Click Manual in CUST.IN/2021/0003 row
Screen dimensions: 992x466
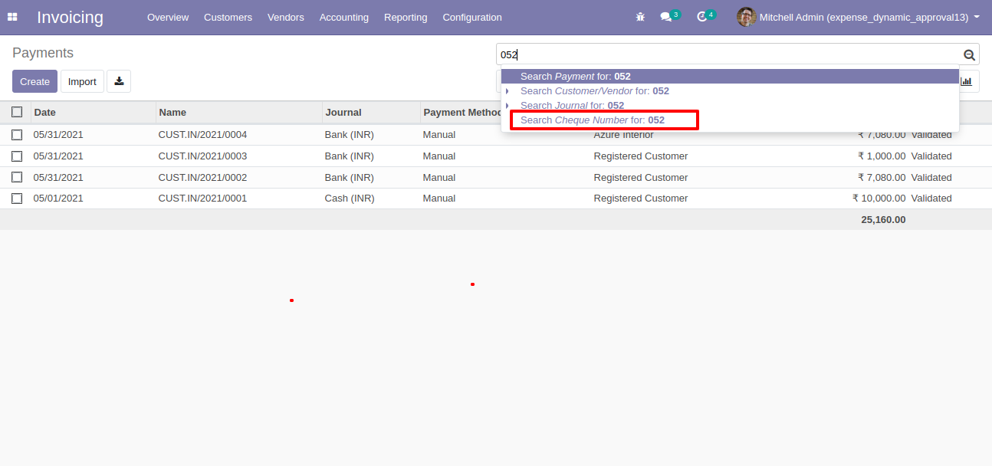click(439, 156)
